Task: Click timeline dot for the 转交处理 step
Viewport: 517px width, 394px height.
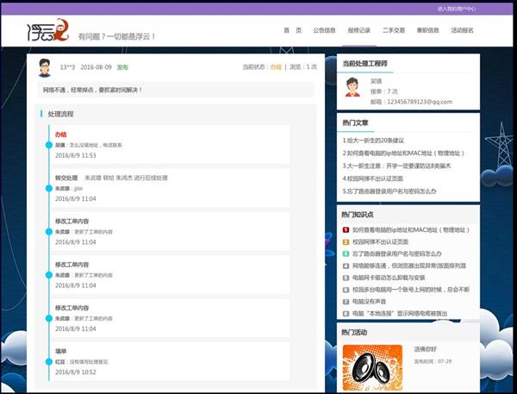Action: tap(49, 189)
